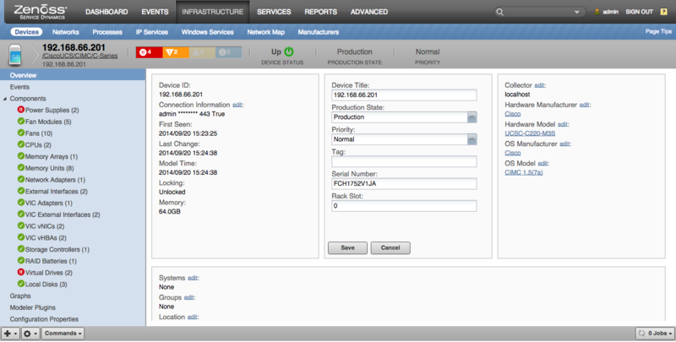The image size is (676, 342).
Task: Click the device icon beside 192.168.66.201
Action: click(15, 55)
